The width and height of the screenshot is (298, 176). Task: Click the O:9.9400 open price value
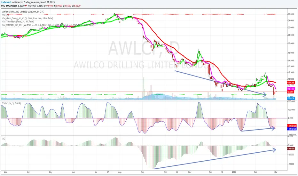pyautogui.click(x=49, y=6)
